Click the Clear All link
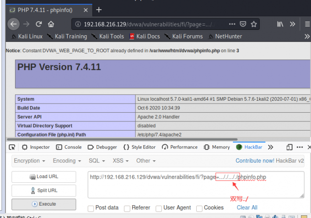 (x=247, y=207)
